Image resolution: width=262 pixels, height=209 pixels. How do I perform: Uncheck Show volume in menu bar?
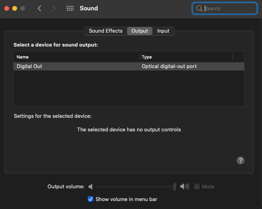[x=91, y=199]
